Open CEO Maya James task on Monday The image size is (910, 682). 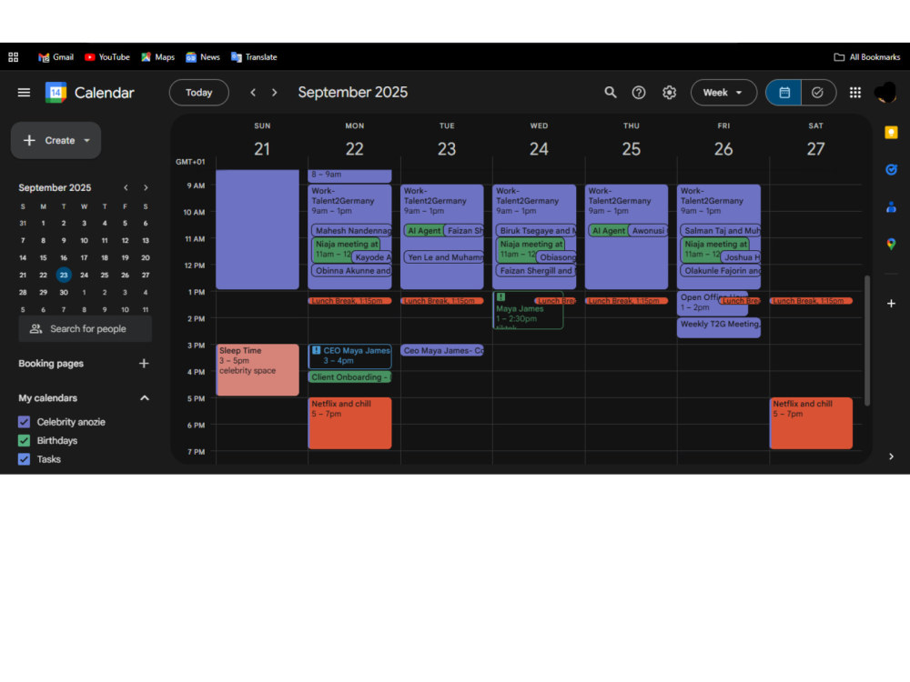pyautogui.click(x=350, y=356)
